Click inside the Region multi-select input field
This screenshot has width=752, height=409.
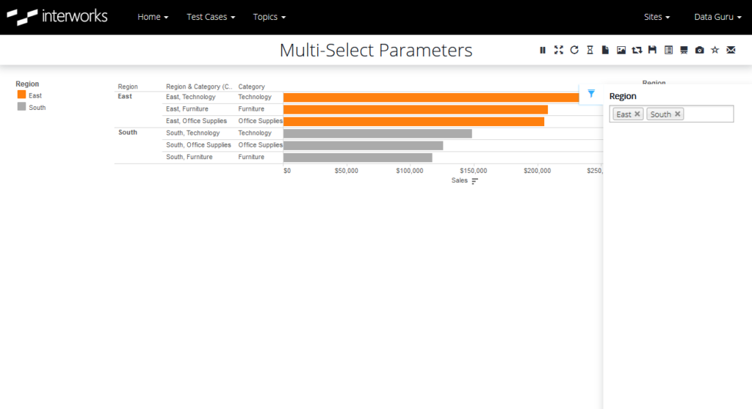pos(708,114)
